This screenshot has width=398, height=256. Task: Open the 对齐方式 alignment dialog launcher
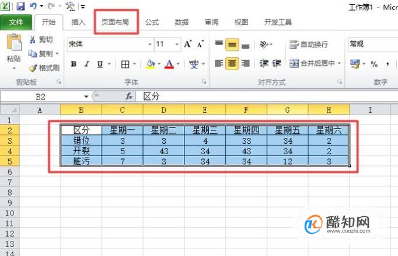point(340,82)
